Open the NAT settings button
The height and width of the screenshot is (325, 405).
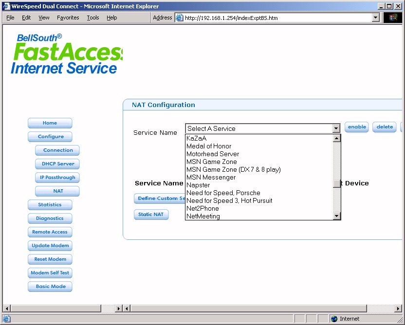point(57,191)
